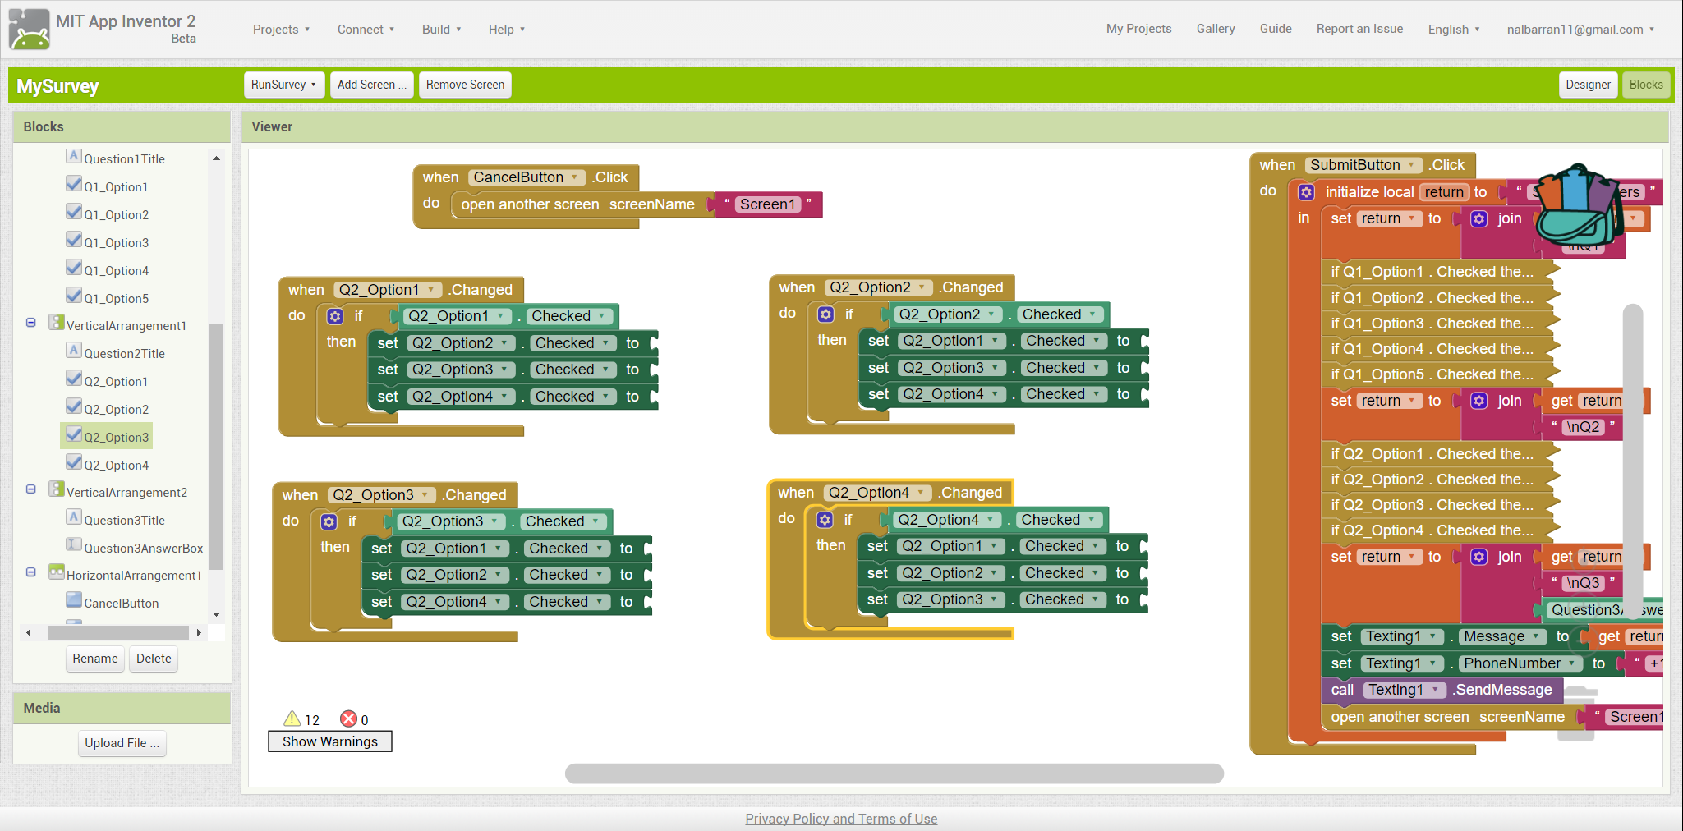Click the mutator gear on Q2_Option2 if block
The height and width of the screenshot is (831, 1683).
(825, 314)
